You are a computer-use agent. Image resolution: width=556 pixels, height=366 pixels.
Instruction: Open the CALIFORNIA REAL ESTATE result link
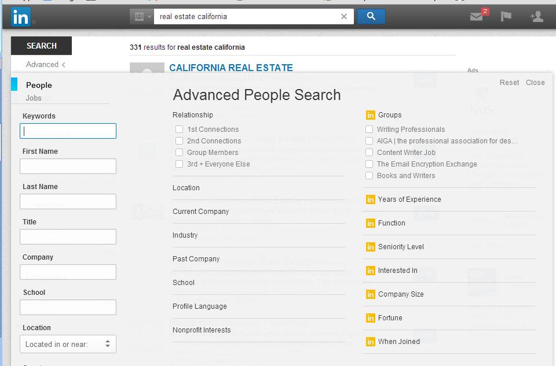coord(231,68)
